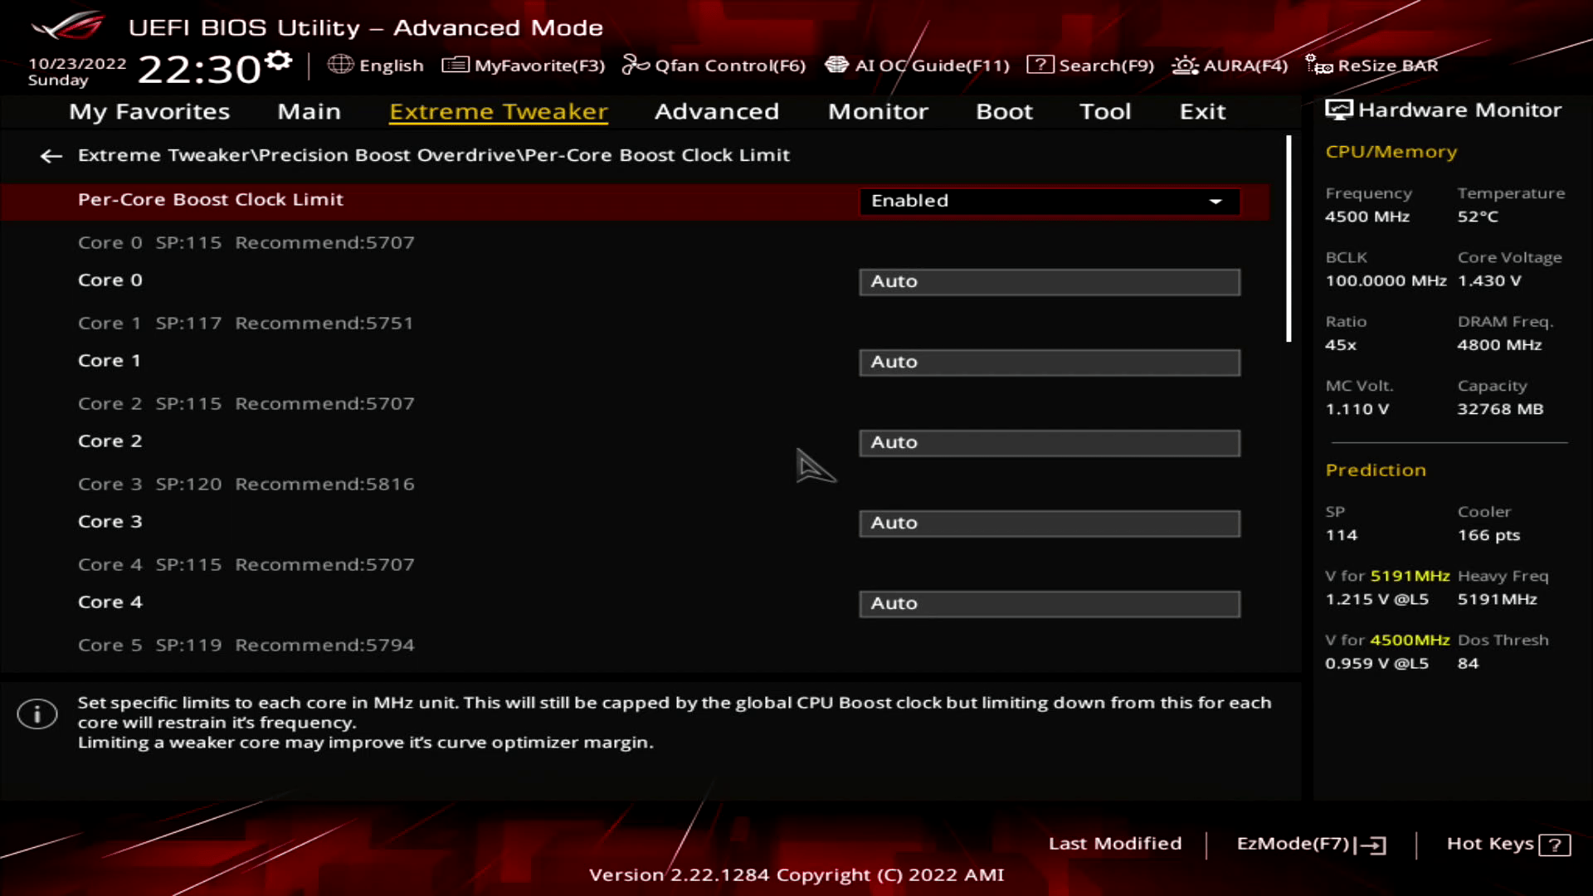This screenshot has height=896, width=1593.
Task: Click the Last Modified button
Action: tap(1114, 844)
